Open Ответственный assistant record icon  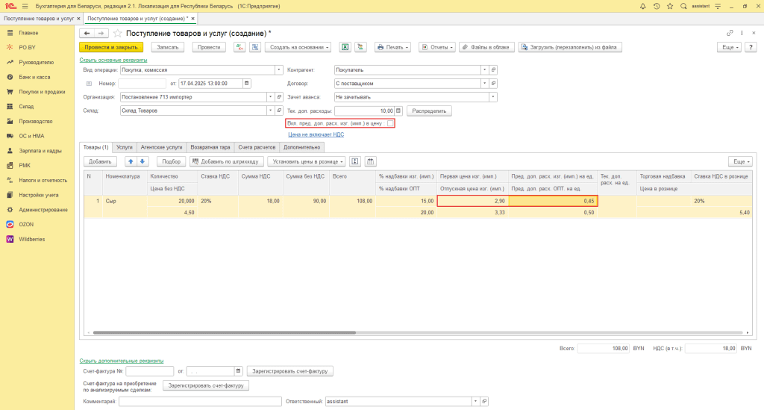point(484,401)
